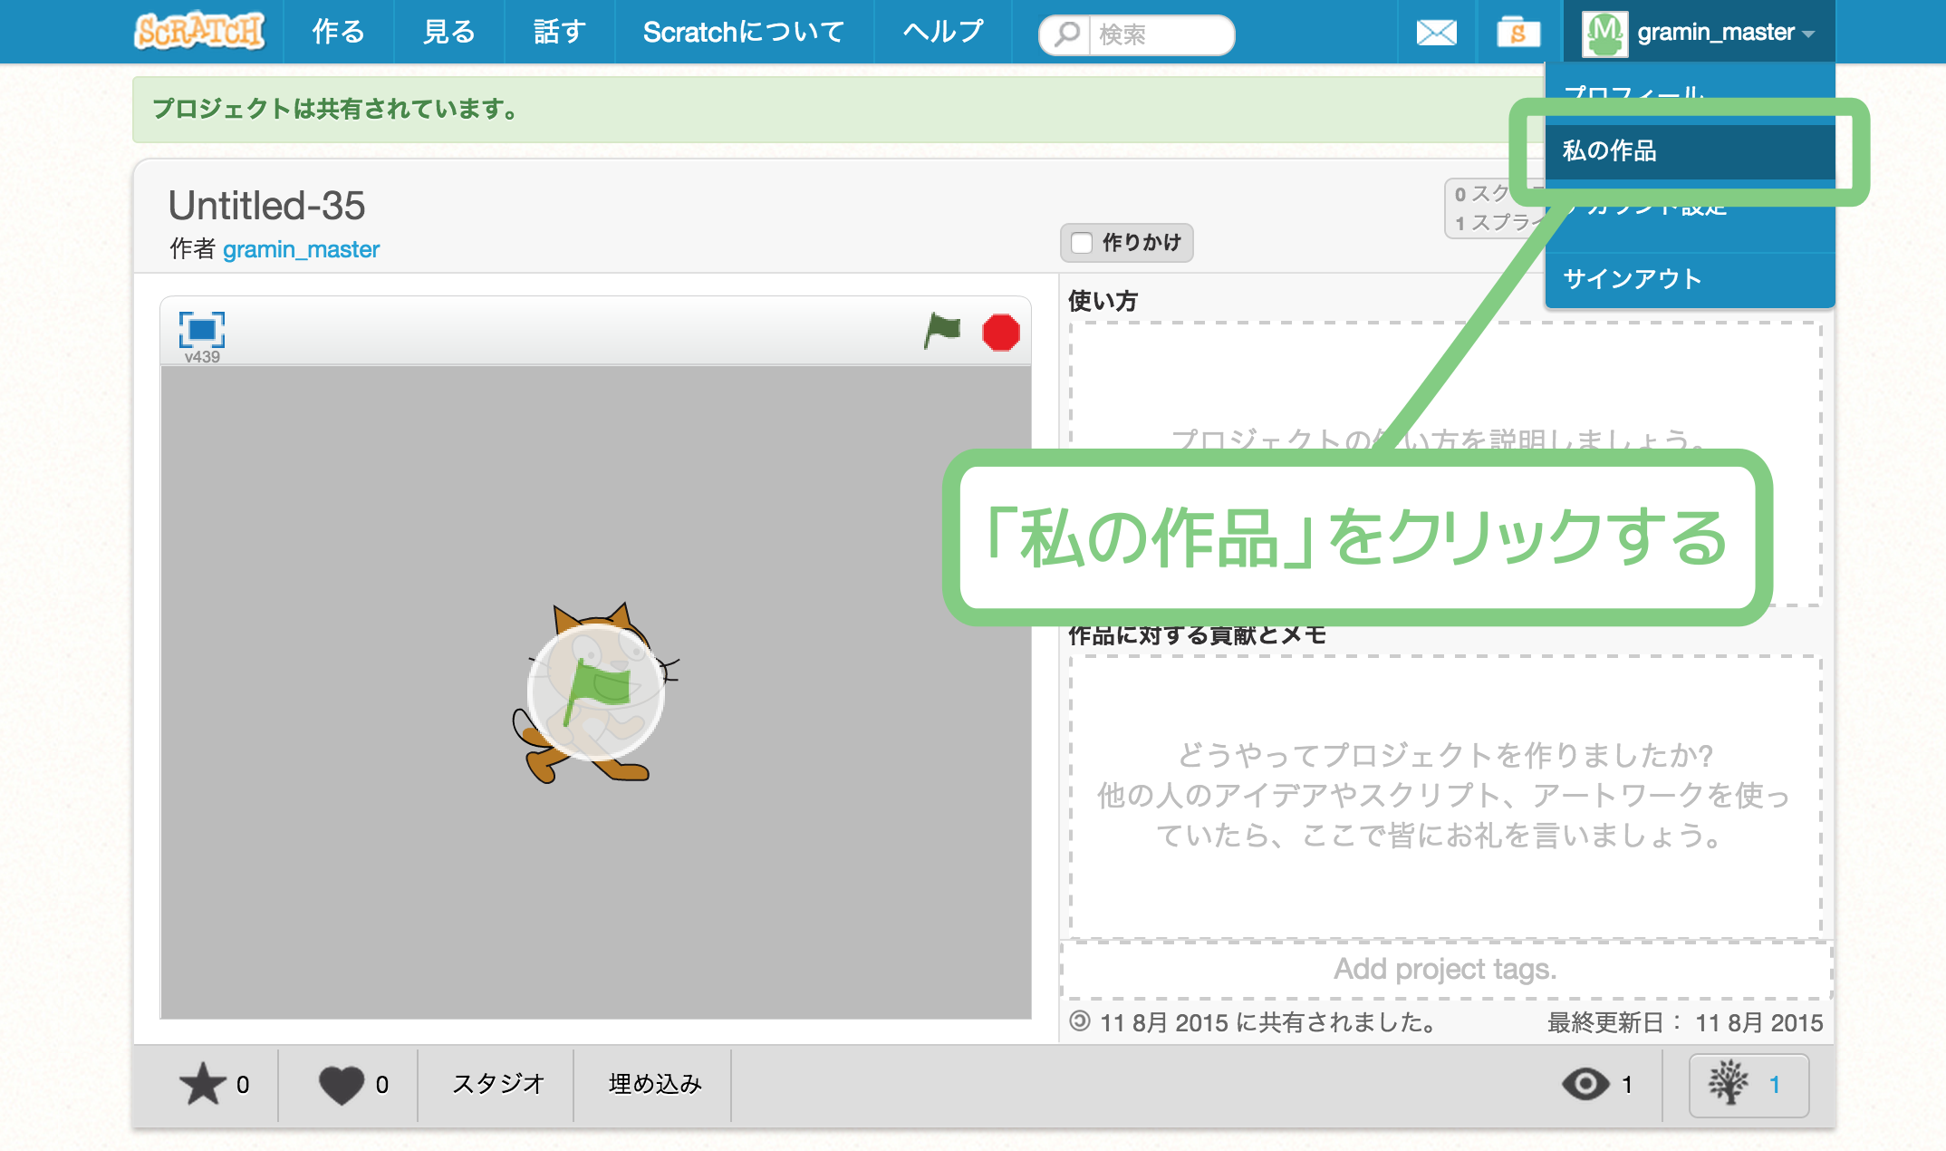Click the red stop button
Image resolution: width=1946 pixels, height=1151 pixels.
1000,332
